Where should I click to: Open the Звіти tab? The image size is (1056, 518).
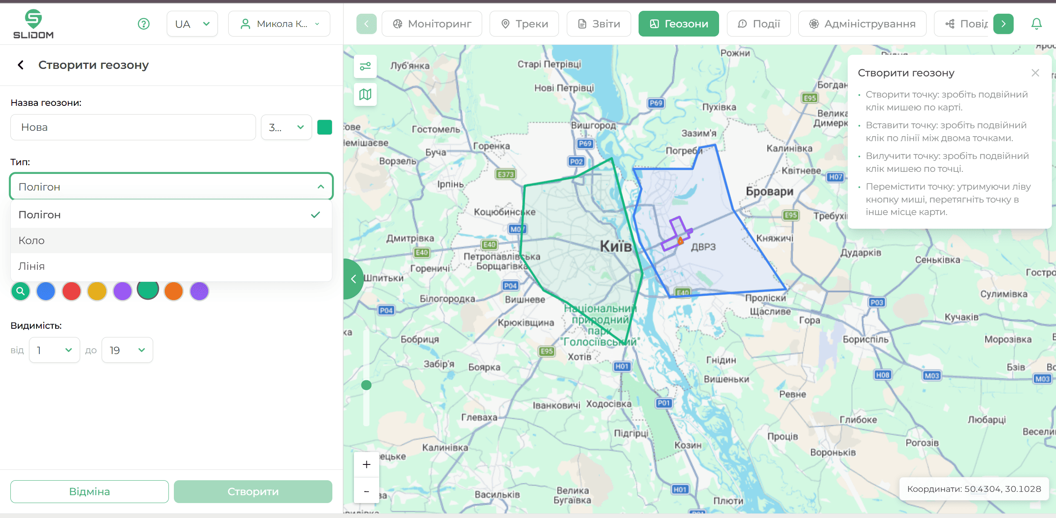tap(599, 24)
